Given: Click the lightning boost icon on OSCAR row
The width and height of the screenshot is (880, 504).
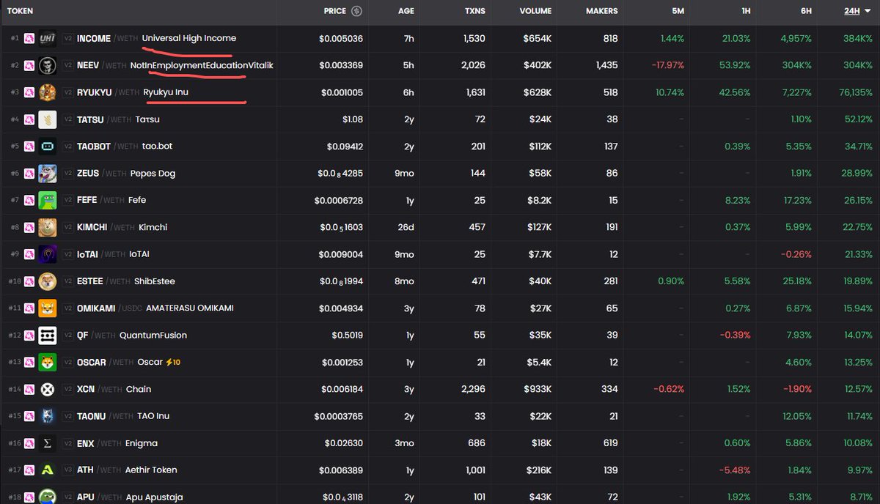Looking at the screenshot, I should (x=169, y=363).
